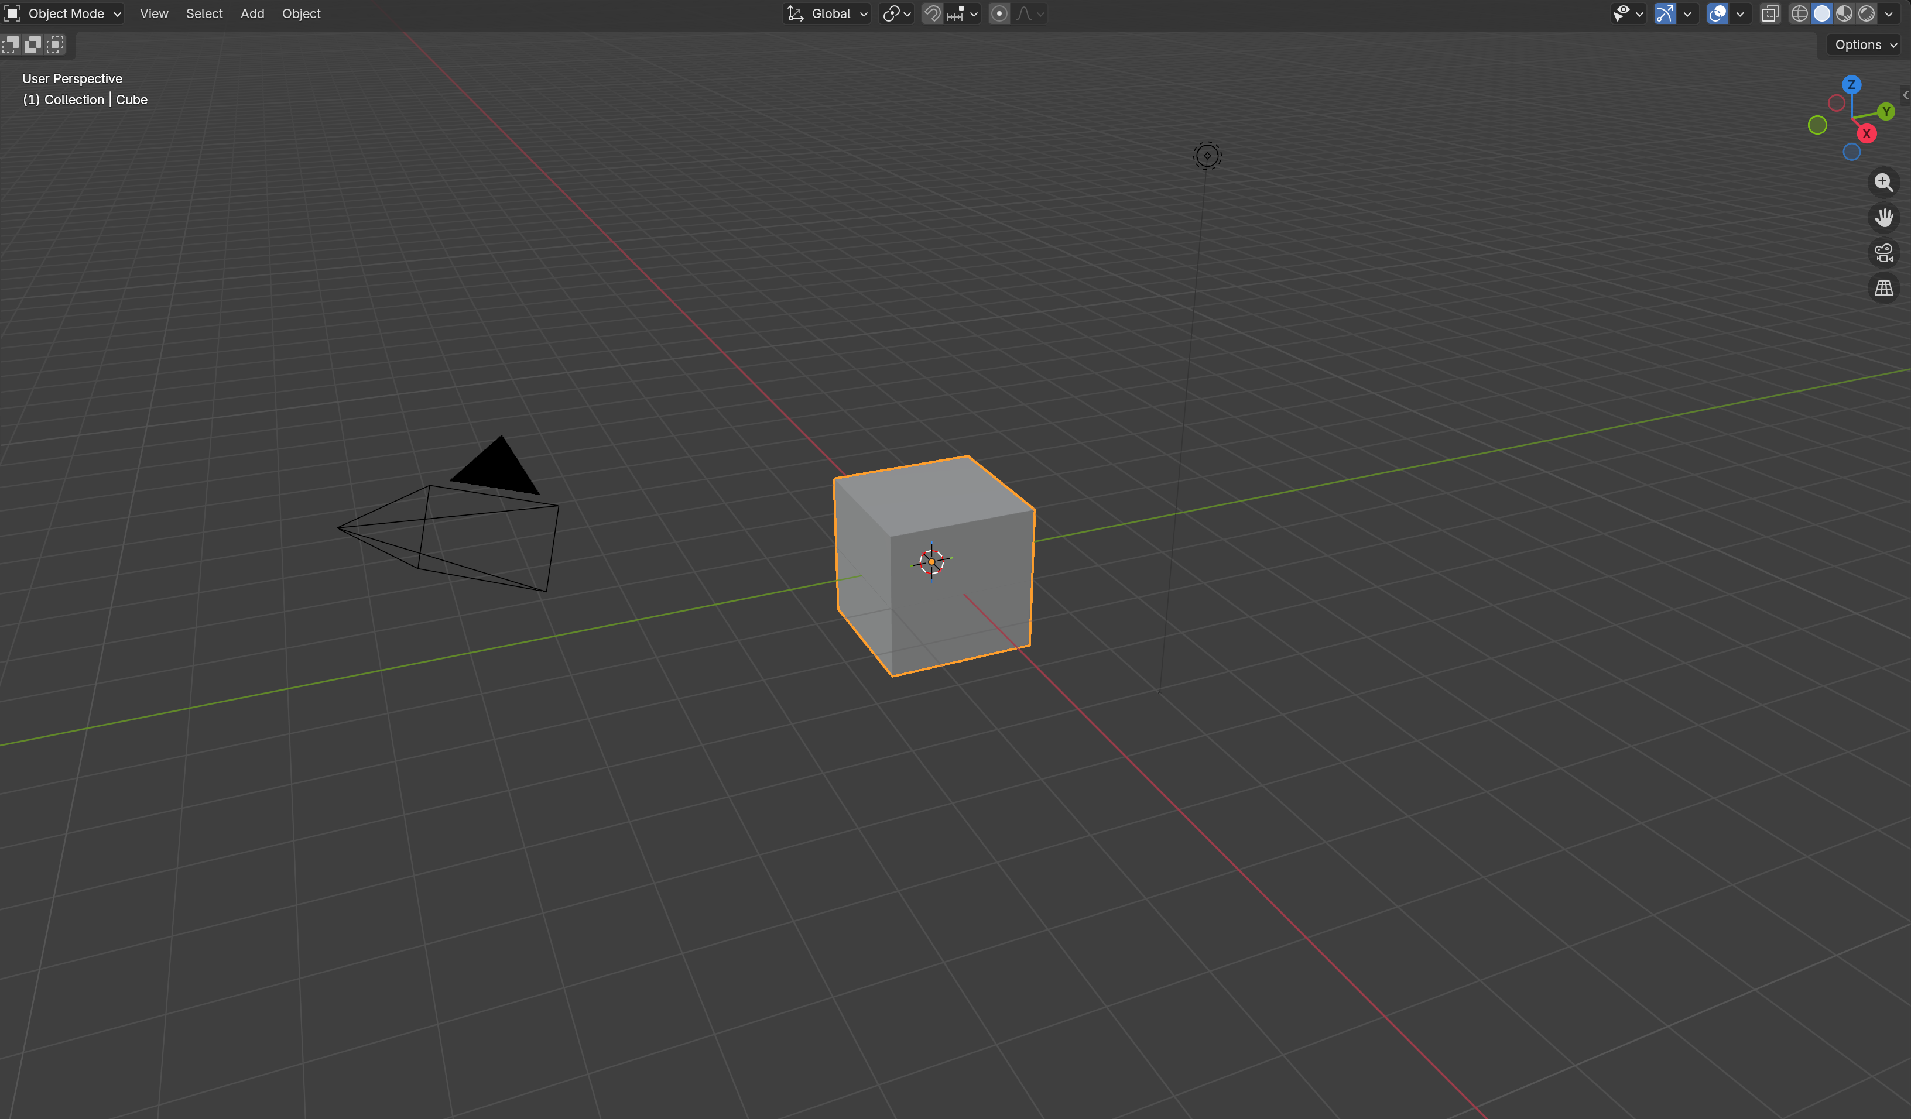
Task: Select the light object in the viewport
Action: click(x=1207, y=156)
